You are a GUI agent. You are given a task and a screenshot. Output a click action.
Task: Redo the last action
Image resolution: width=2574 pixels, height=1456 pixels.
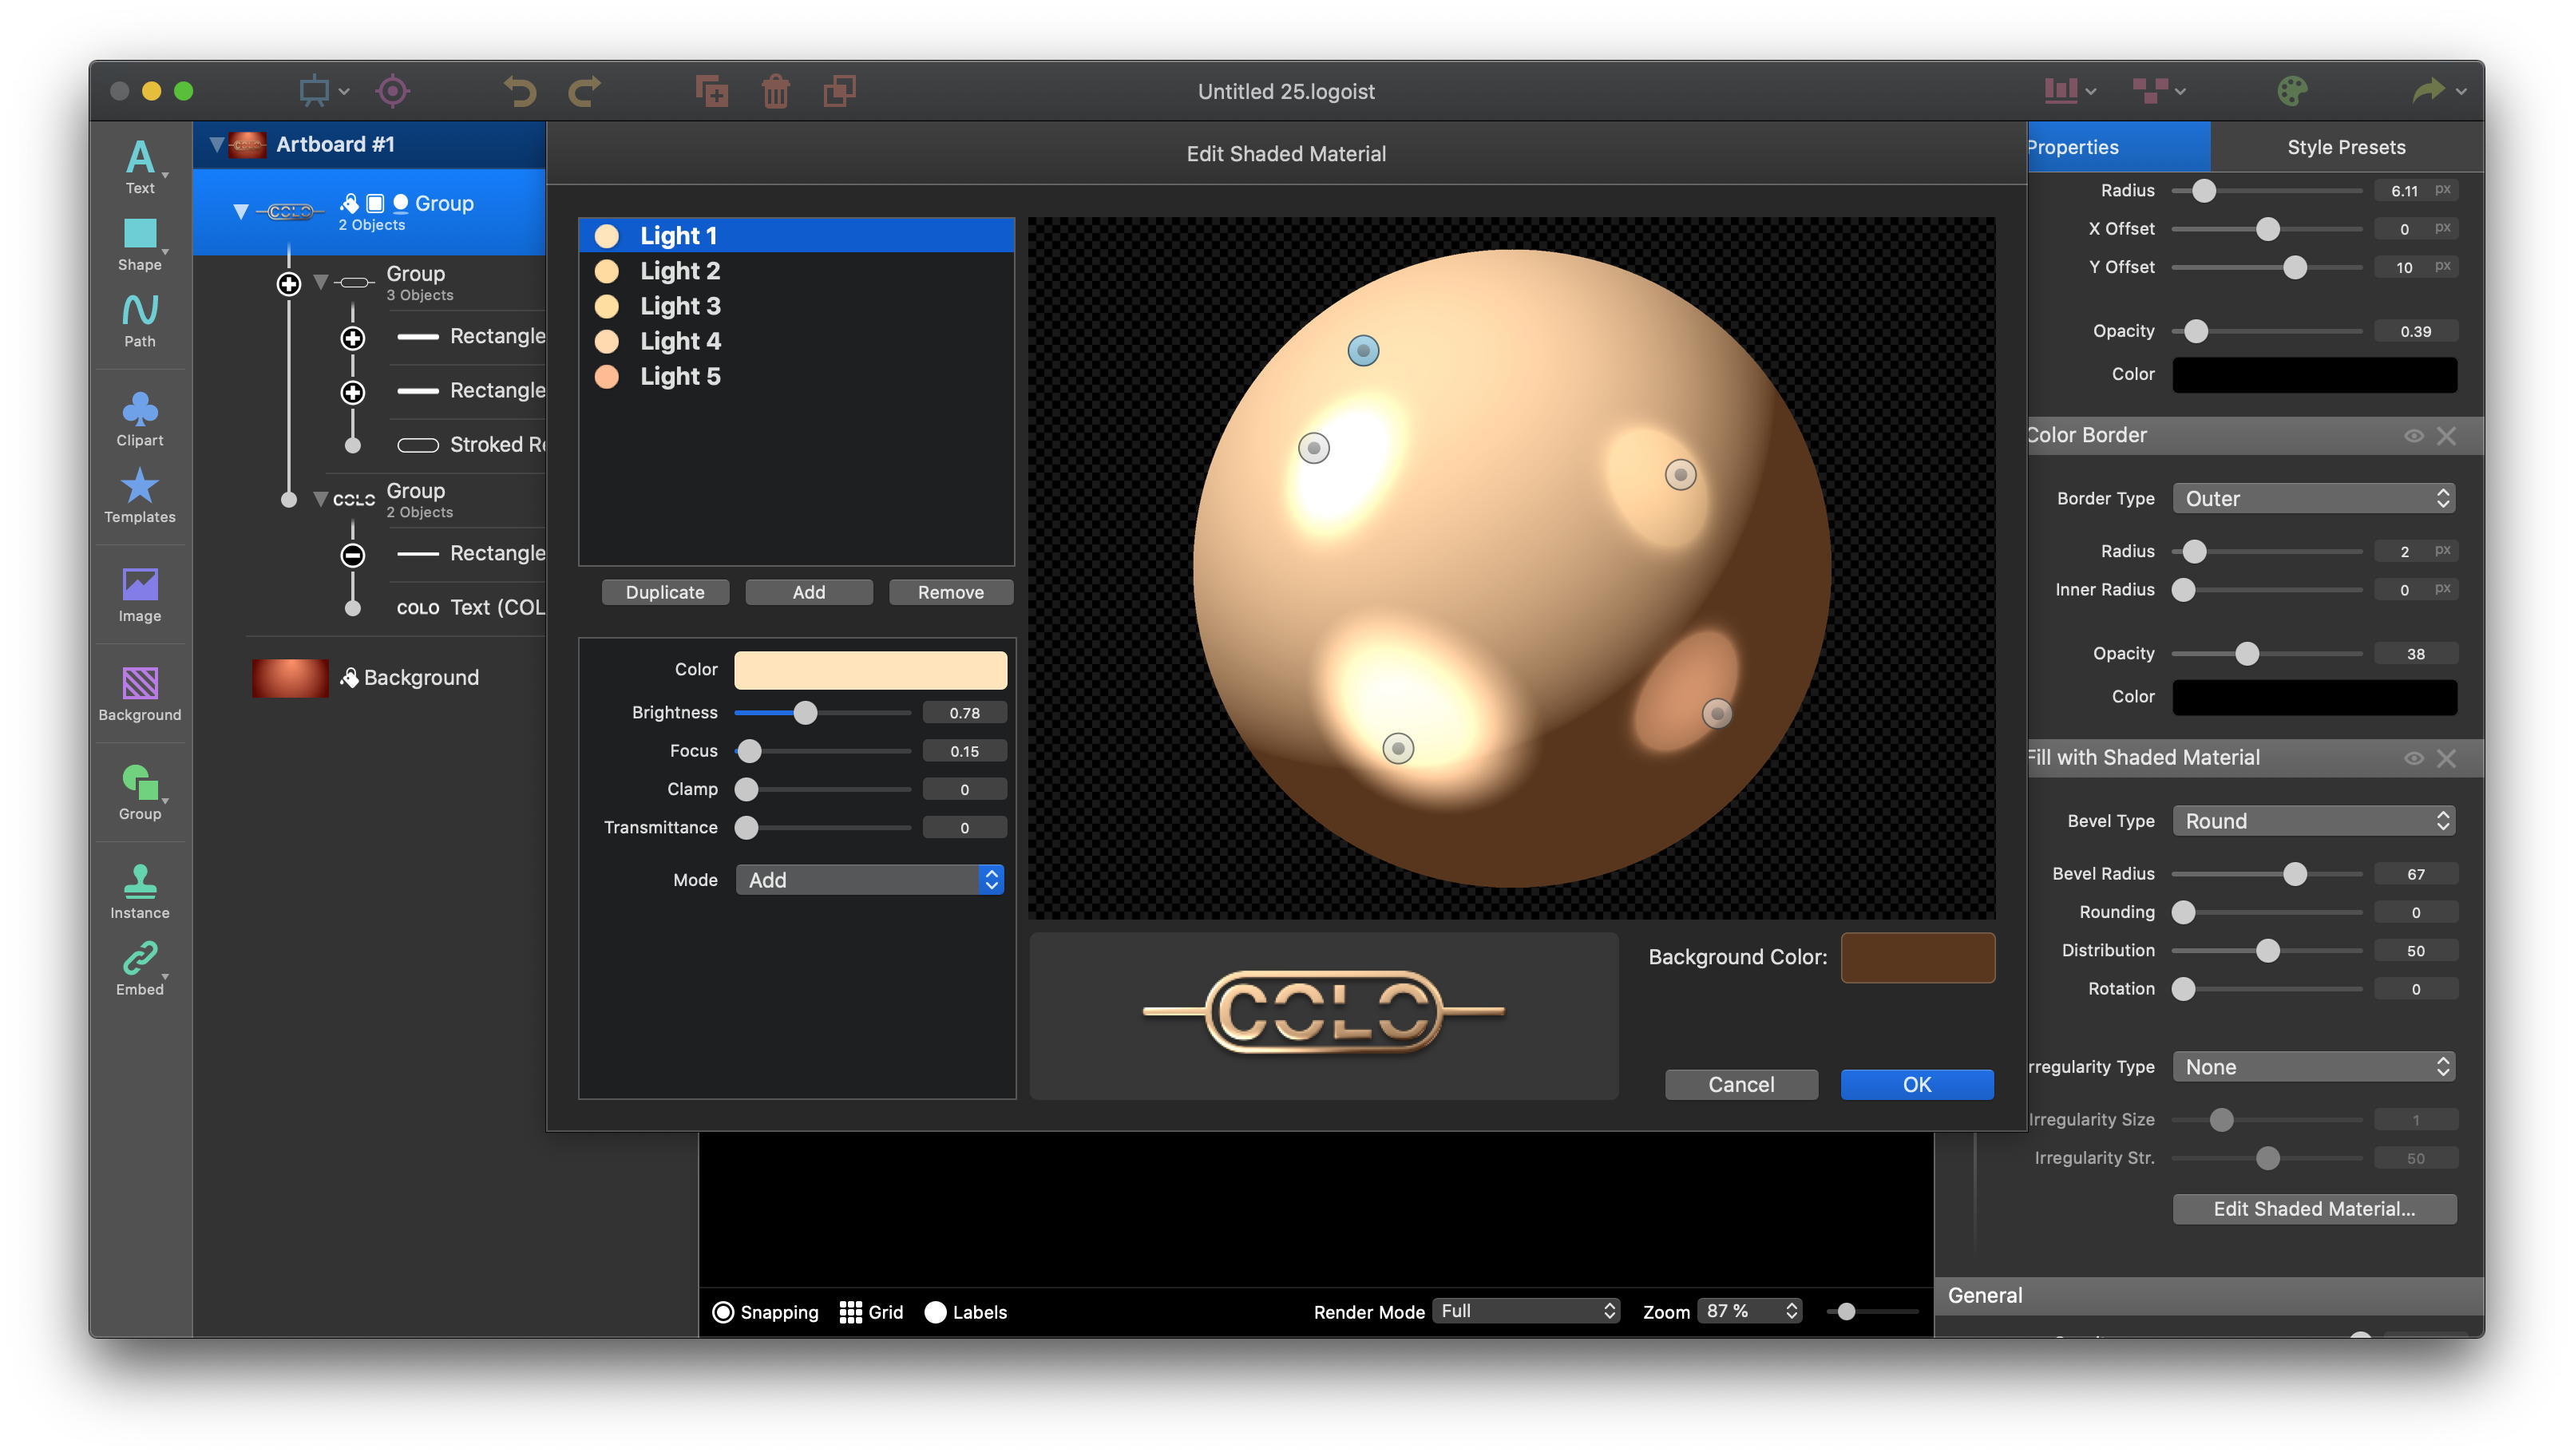coord(584,91)
